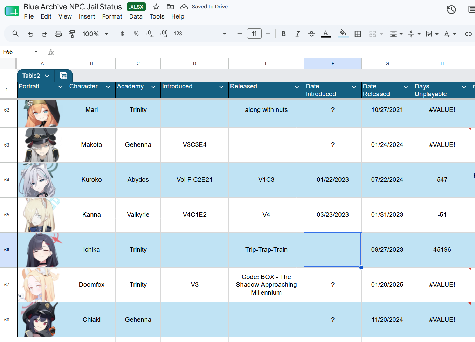
Task: Select column F header
Action: pos(333,63)
